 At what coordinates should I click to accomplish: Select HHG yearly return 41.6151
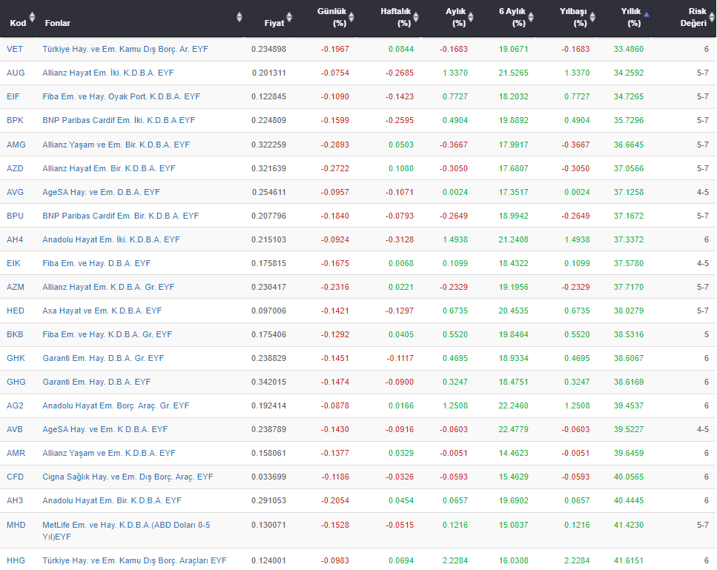(x=629, y=561)
